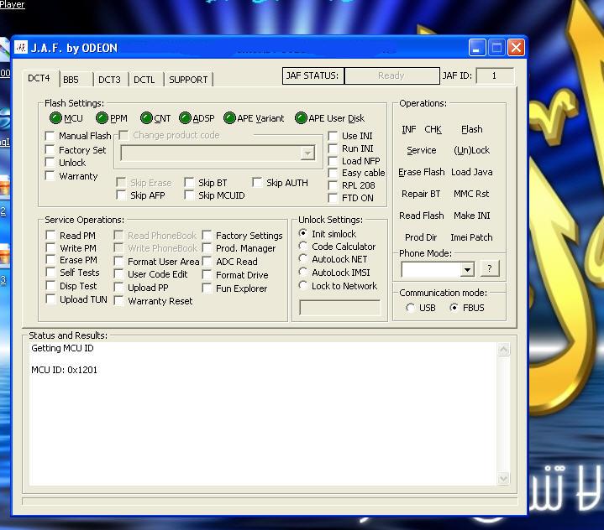Toggle the green APE Variant indicator
The height and width of the screenshot is (530, 604).
[229, 118]
